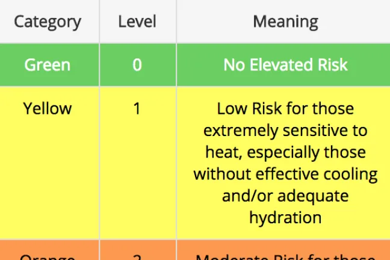Click the "heat, especially those" text line
This screenshot has height=260, width=390.
(x=285, y=152)
